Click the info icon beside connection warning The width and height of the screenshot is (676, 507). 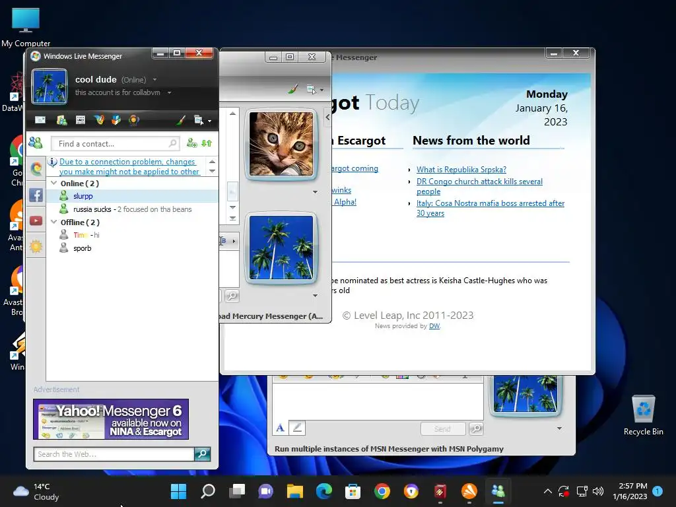pyautogui.click(x=53, y=162)
